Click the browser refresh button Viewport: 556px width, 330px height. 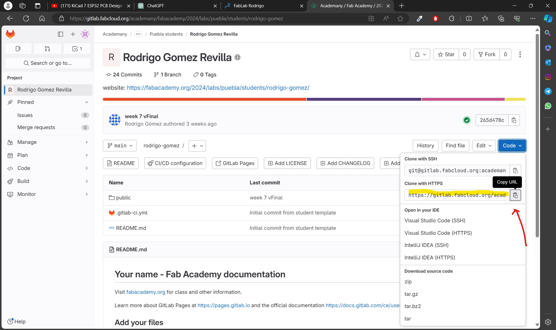point(26,19)
